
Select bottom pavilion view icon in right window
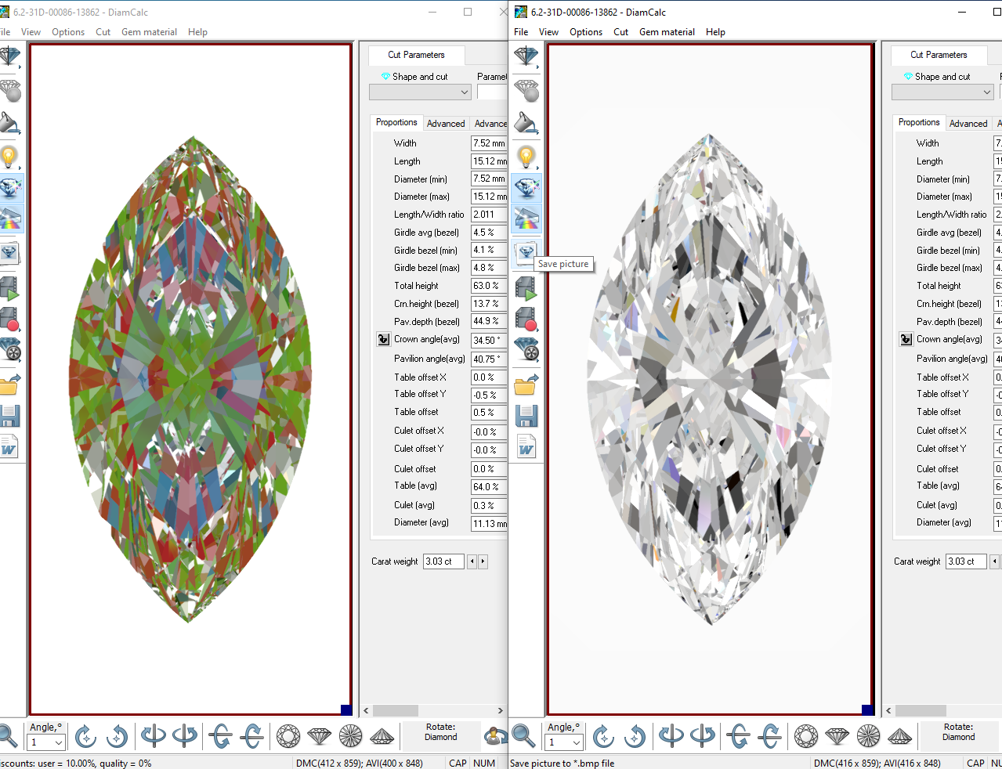point(869,736)
